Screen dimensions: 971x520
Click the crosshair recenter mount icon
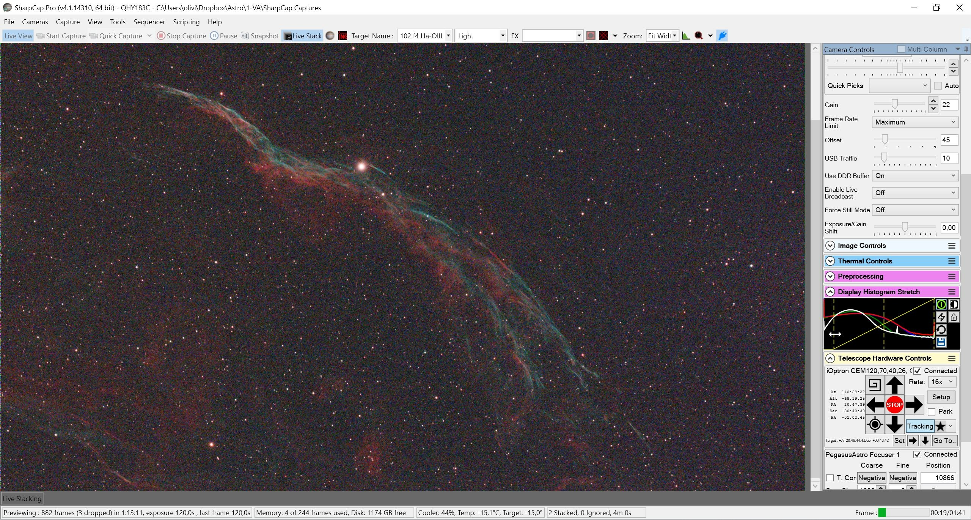pyautogui.click(x=875, y=424)
